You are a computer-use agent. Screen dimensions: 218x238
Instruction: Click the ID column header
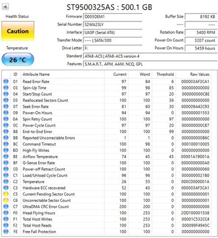[x=15, y=74]
